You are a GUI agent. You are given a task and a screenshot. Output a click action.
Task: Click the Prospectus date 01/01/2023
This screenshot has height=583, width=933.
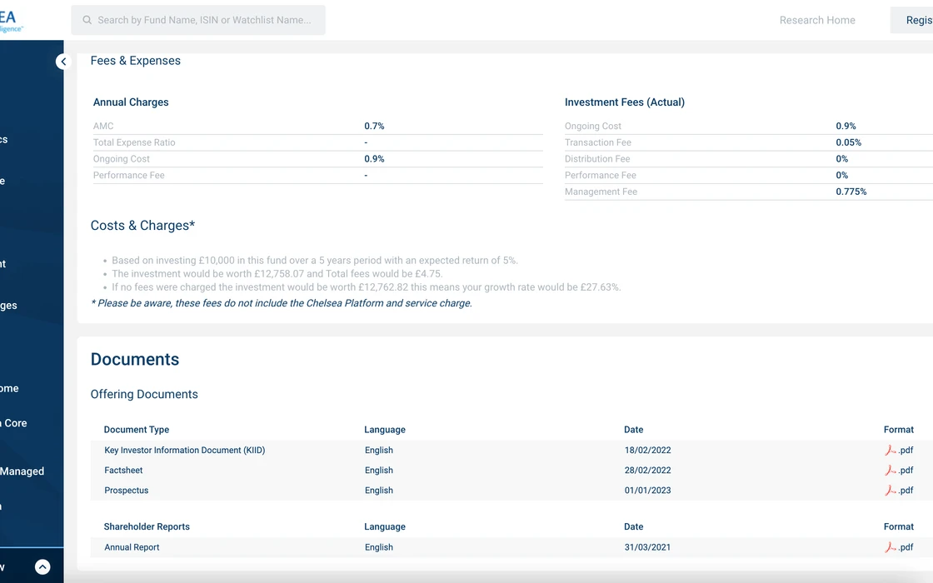[x=647, y=491]
